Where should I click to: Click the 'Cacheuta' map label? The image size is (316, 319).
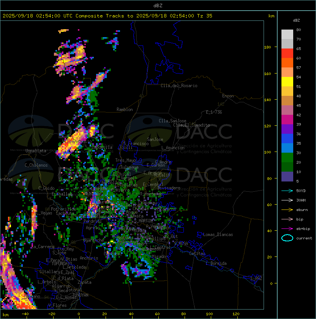click(65, 213)
